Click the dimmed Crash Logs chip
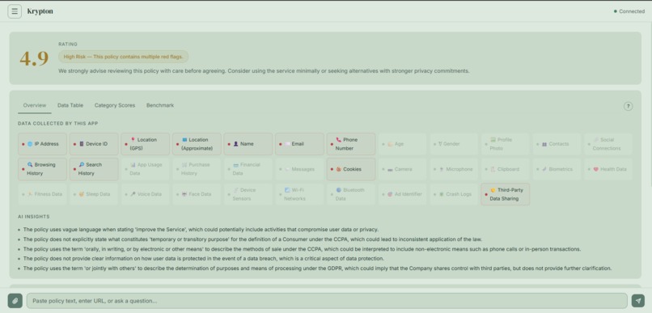 click(x=454, y=194)
